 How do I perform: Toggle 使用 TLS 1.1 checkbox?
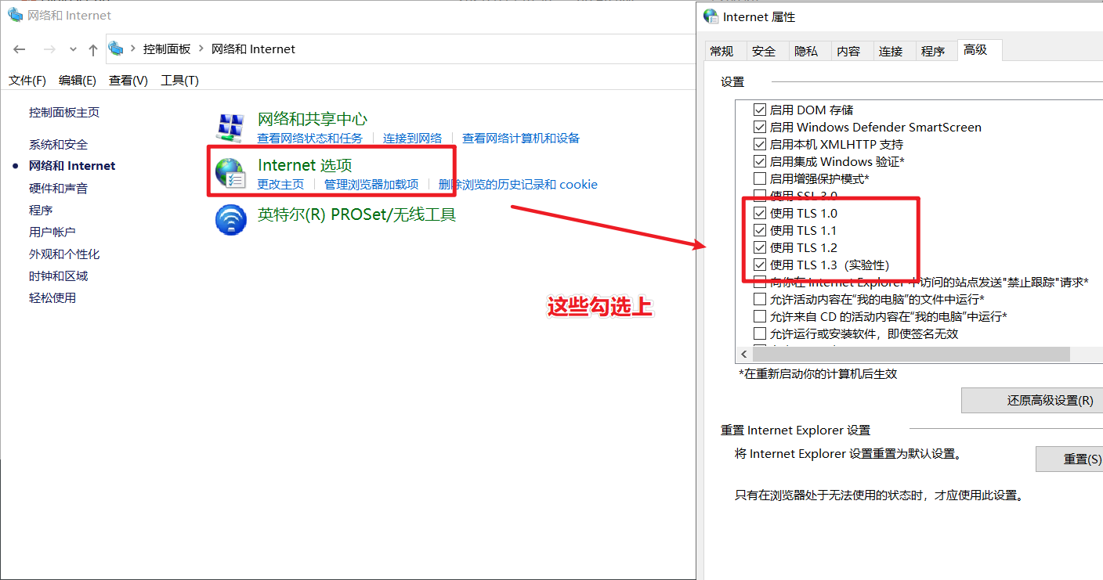click(759, 230)
